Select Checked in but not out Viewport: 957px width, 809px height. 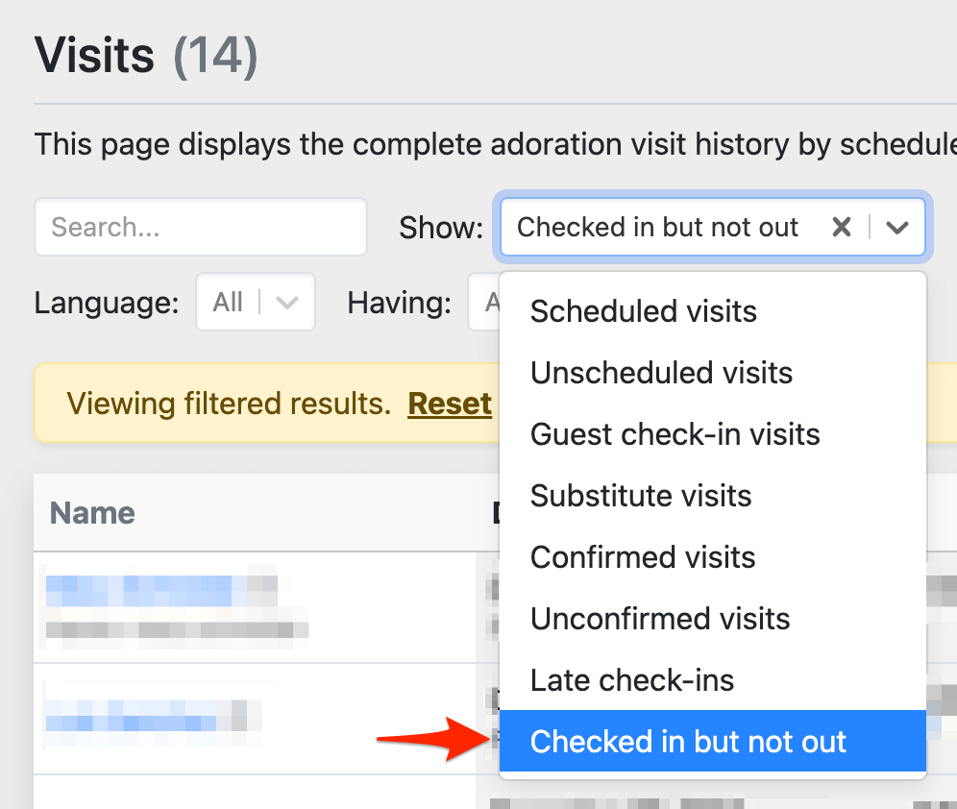point(688,742)
